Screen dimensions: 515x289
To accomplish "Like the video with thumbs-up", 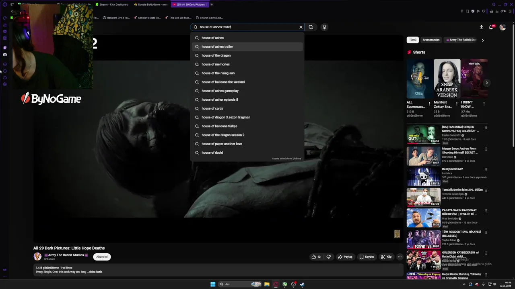I will tap(316, 257).
